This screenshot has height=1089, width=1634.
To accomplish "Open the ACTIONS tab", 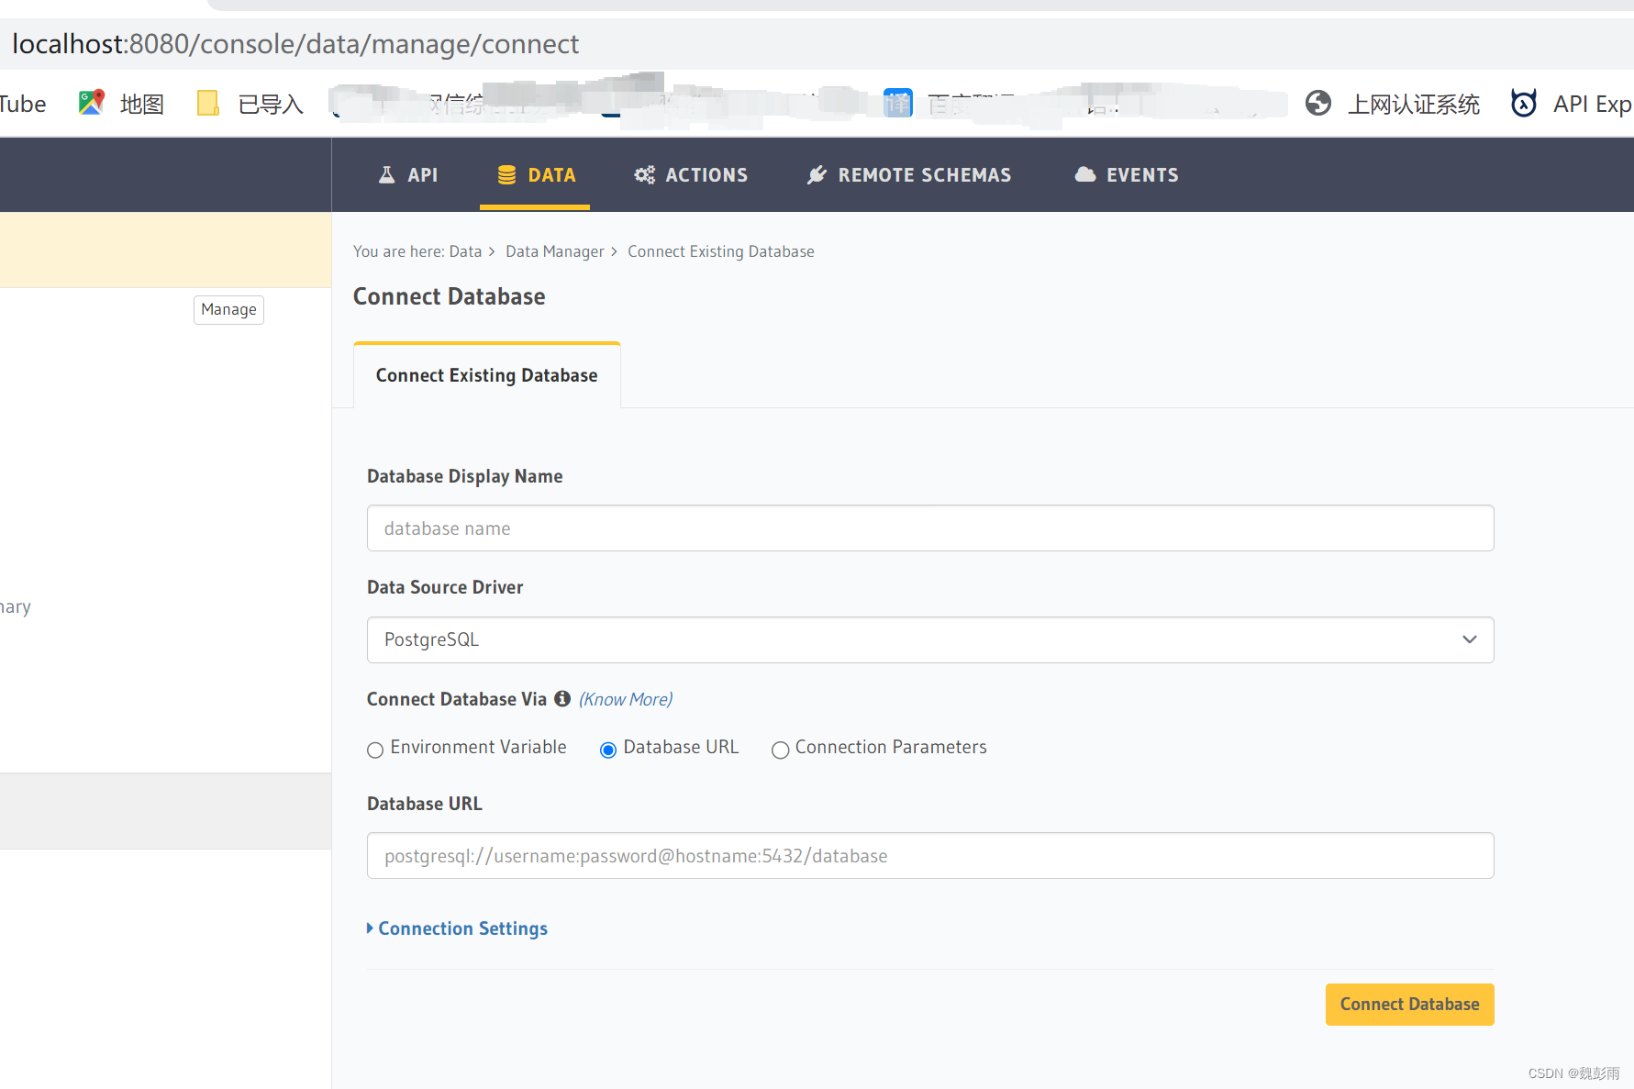I will point(691,174).
